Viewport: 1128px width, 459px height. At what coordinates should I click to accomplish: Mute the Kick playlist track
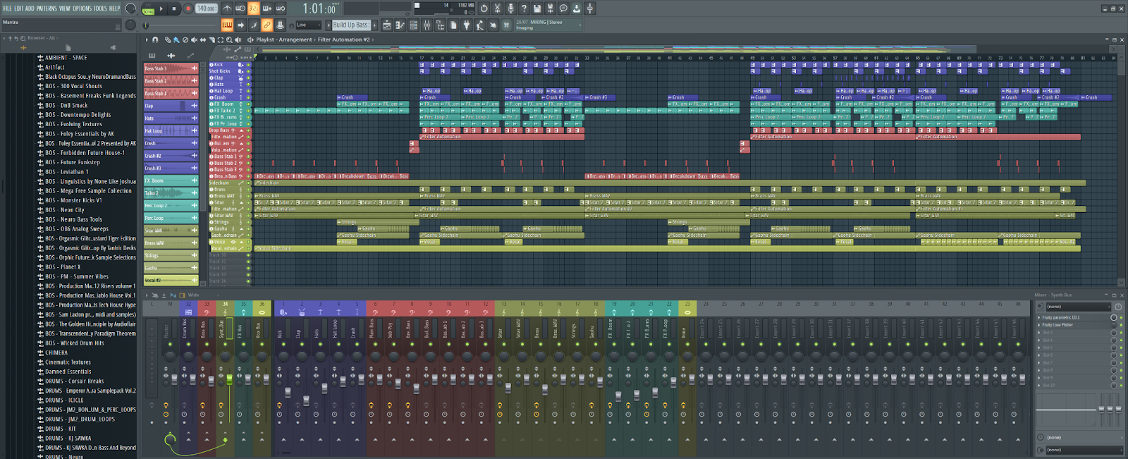(x=248, y=65)
